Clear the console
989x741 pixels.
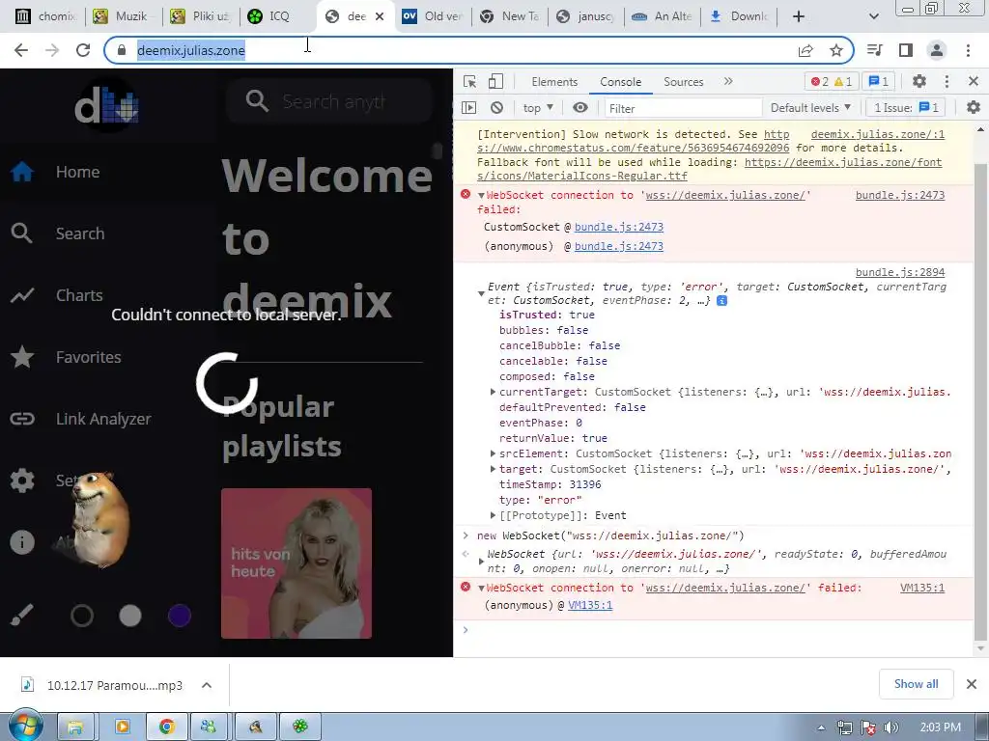497,108
